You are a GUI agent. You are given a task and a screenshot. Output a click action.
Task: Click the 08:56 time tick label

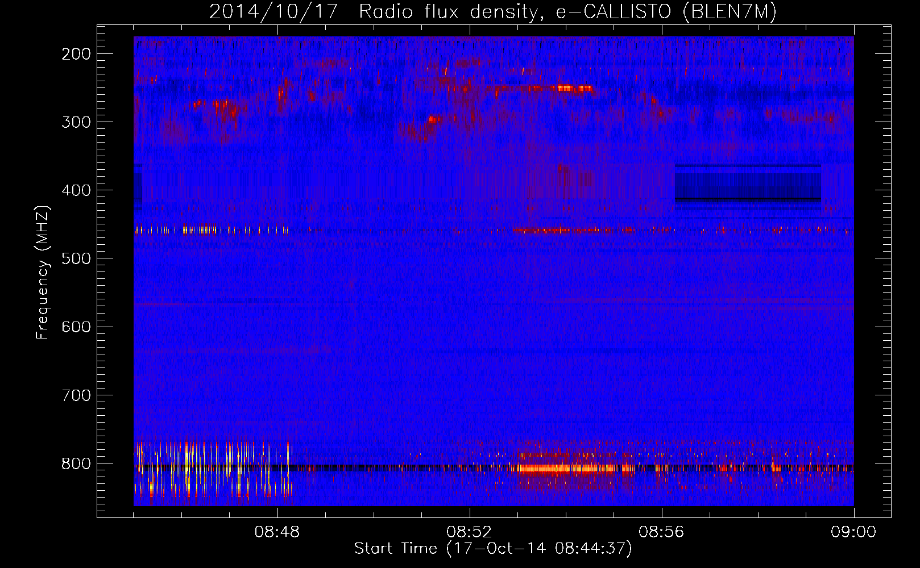coord(661,532)
